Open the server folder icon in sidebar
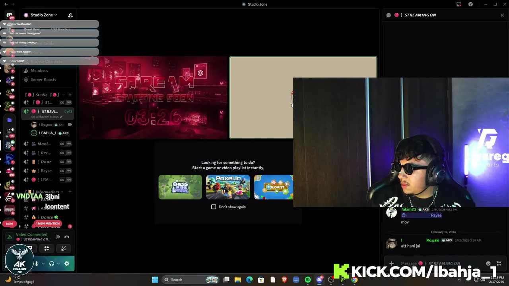 10,120
